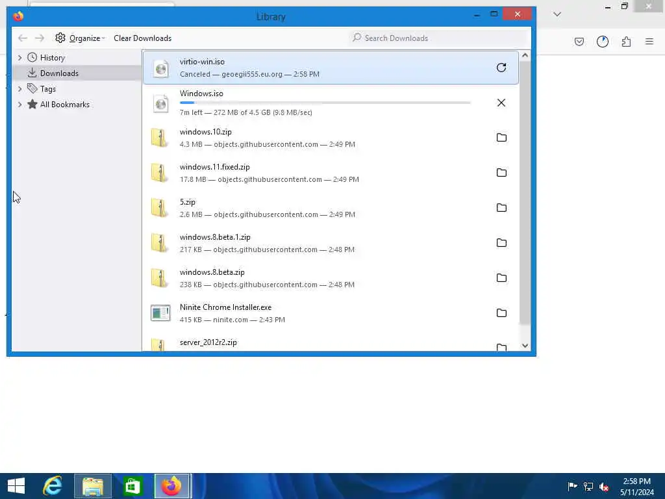The image size is (665, 499).
Task: Open Firefox list all tabs chevron
Action: point(557,14)
